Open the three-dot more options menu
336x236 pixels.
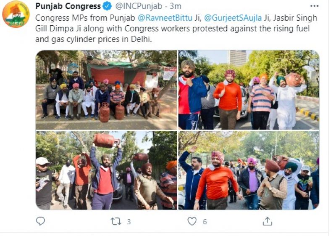314,6
